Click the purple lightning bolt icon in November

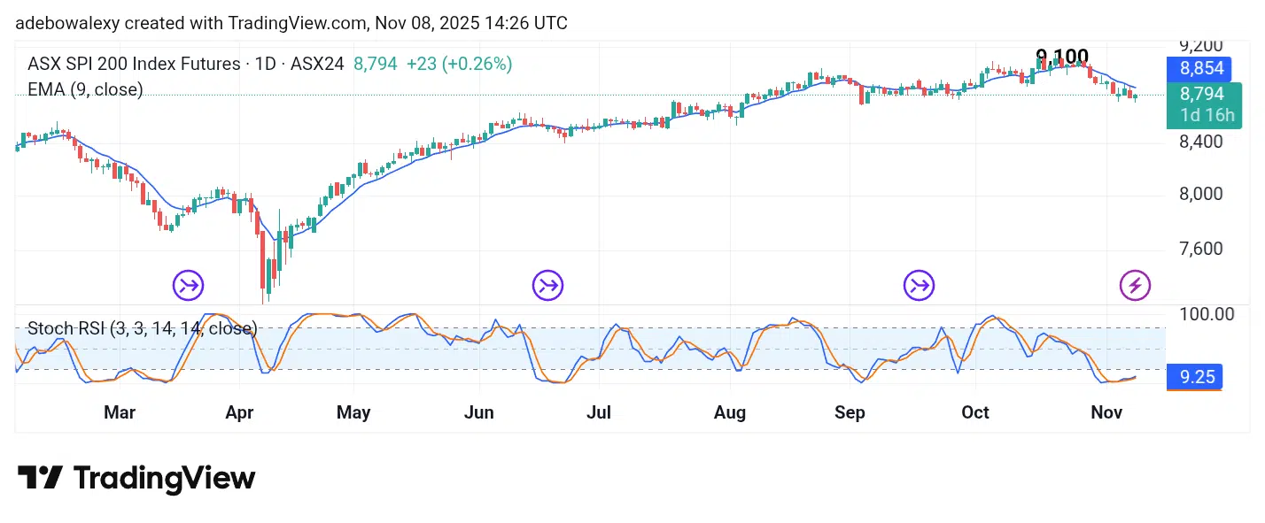tap(1136, 285)
